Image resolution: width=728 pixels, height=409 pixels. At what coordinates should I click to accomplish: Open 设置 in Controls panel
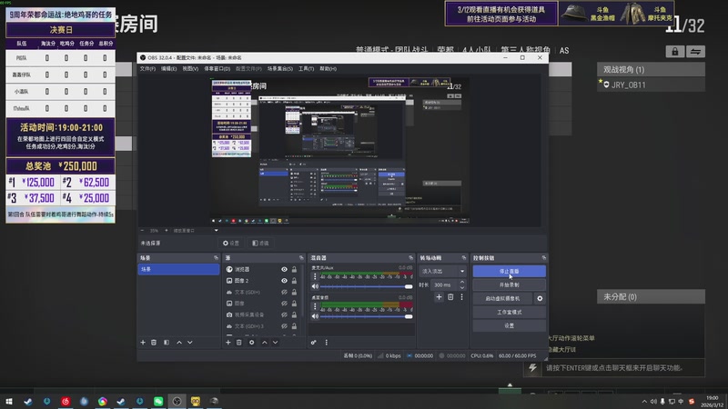[x=510, y=325]
